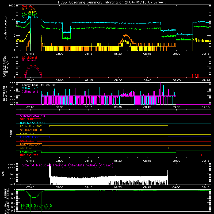Click the 0.8 value on livetime axis
This screenshot has height=214, width=214.
tap(13, 198)
